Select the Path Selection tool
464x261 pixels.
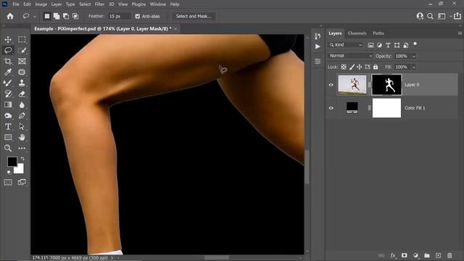click(x=22, y=126)
